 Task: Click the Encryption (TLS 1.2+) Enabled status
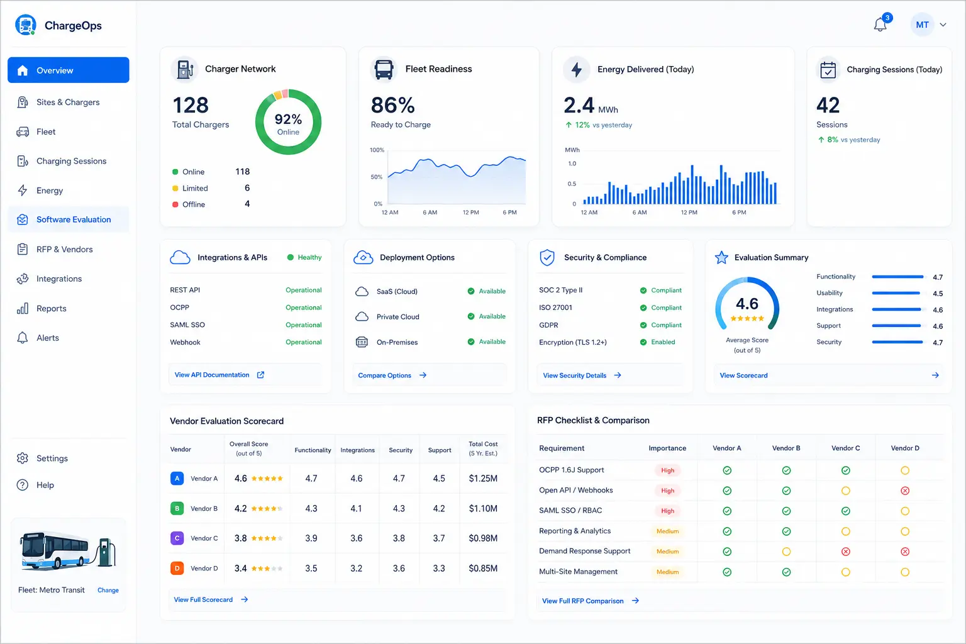coord(658,342)
